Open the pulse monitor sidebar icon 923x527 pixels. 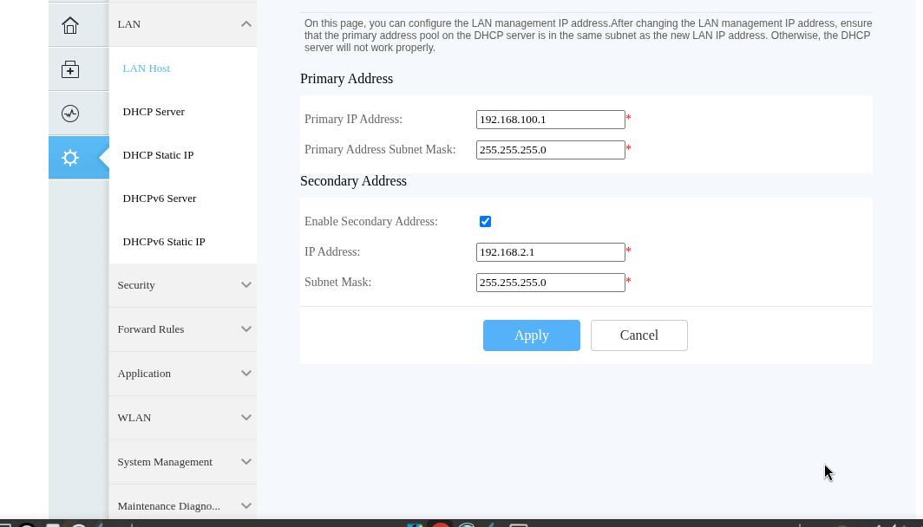(x=70, y=114)
